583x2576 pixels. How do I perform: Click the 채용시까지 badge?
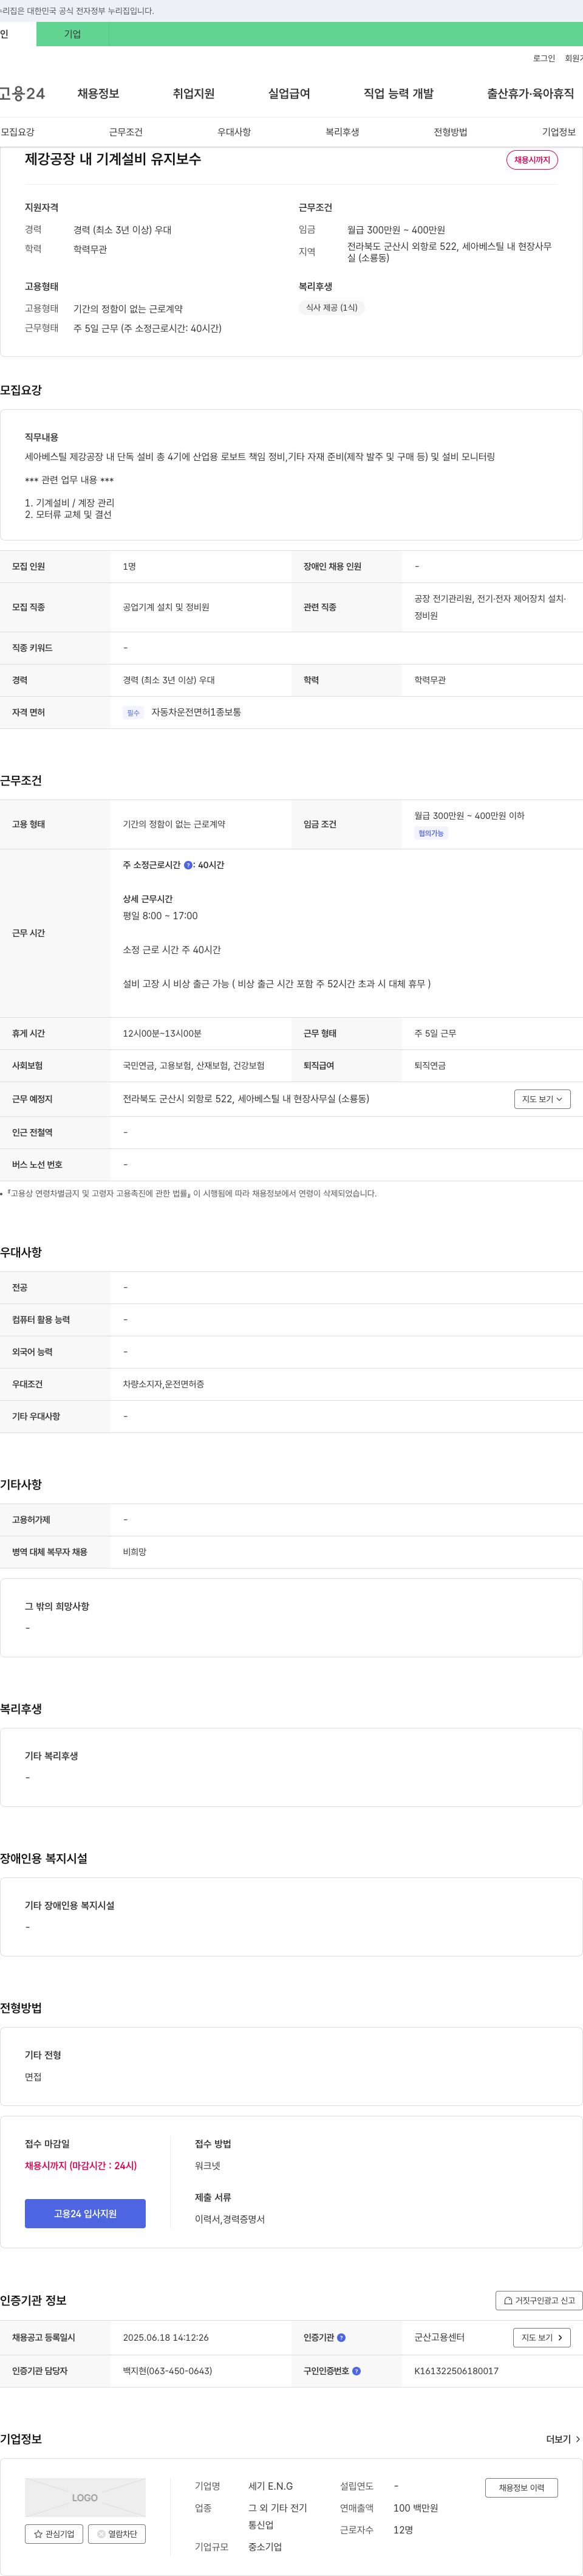(x=532, y=160)
